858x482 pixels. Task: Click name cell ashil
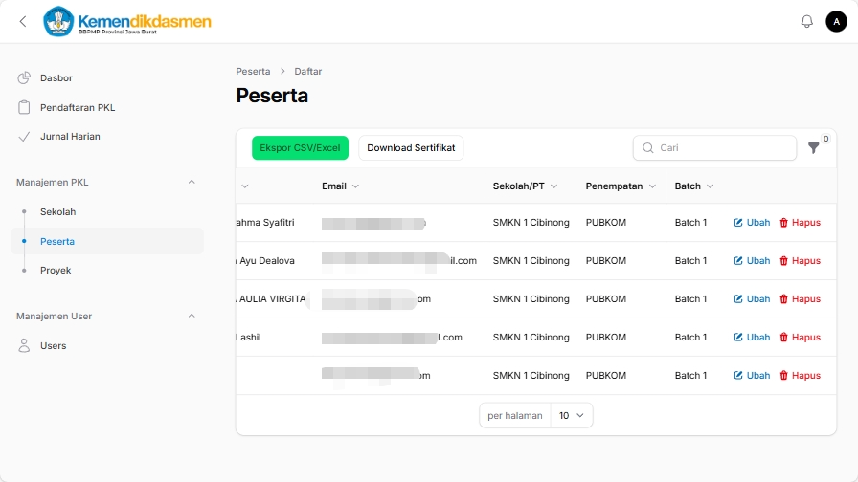(x=249, y=338)
